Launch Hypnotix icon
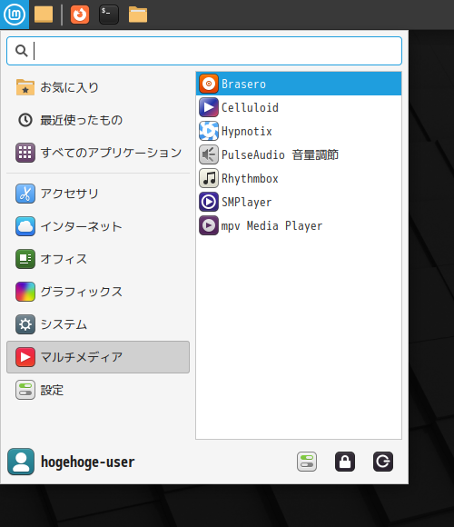The height and width of the screenshot is (527, 454). (x=209, y=131)
